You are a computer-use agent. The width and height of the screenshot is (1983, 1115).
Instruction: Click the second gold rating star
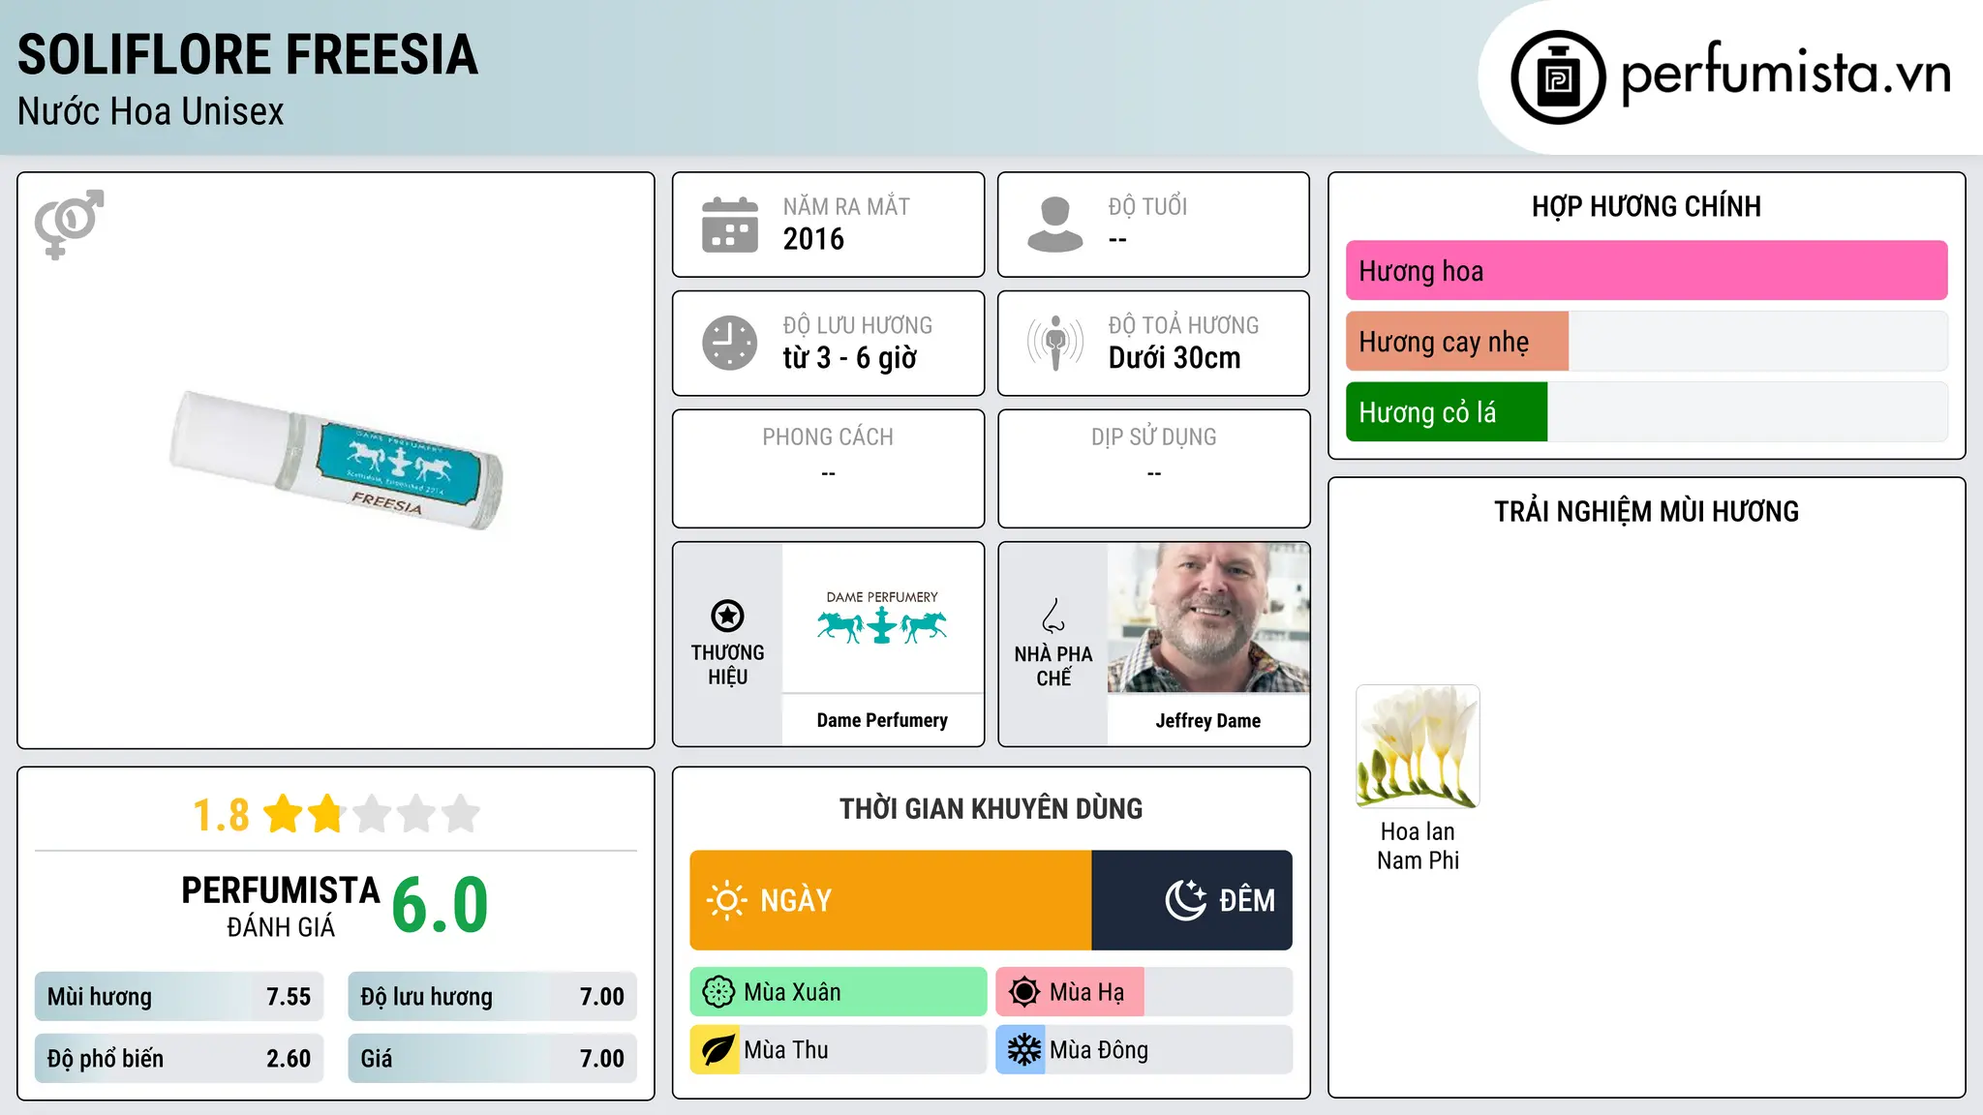tap(327, 814)
